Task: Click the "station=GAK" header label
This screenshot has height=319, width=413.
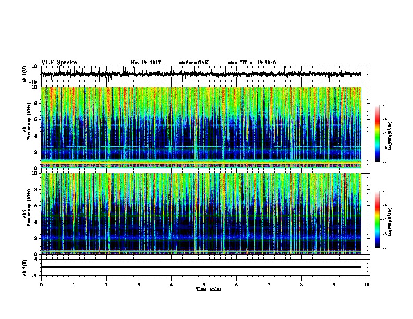Action: coord(194,63)
